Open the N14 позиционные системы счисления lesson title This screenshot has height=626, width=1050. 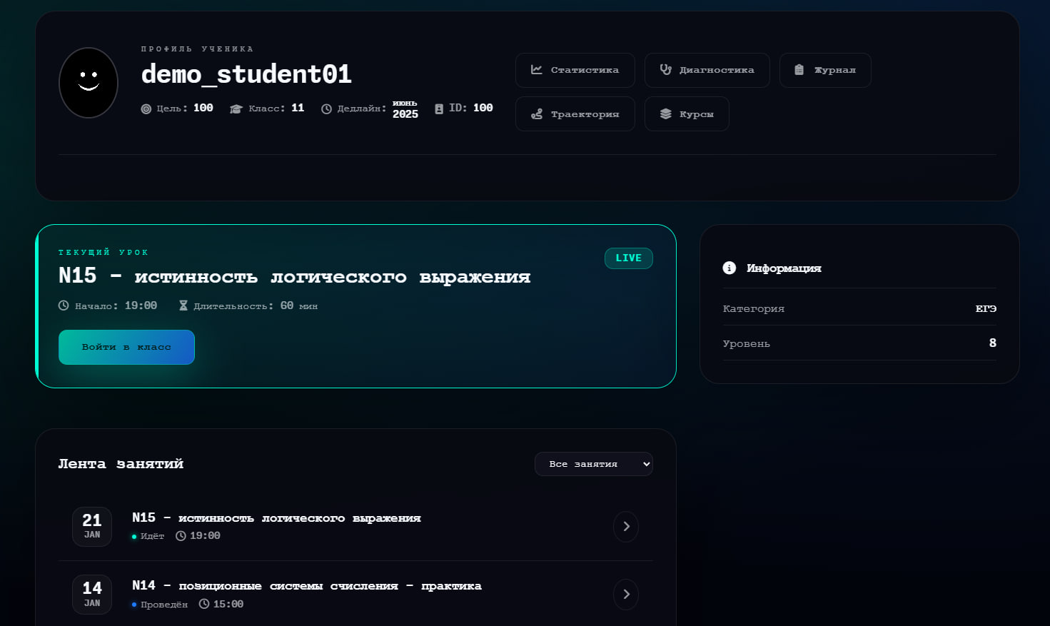(x=307, y=586)
